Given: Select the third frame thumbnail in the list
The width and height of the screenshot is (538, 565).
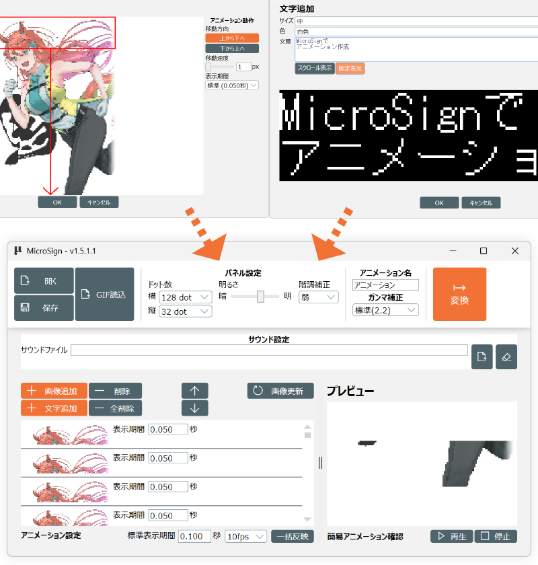Looking at the screenshot, I should pos(71,492).
